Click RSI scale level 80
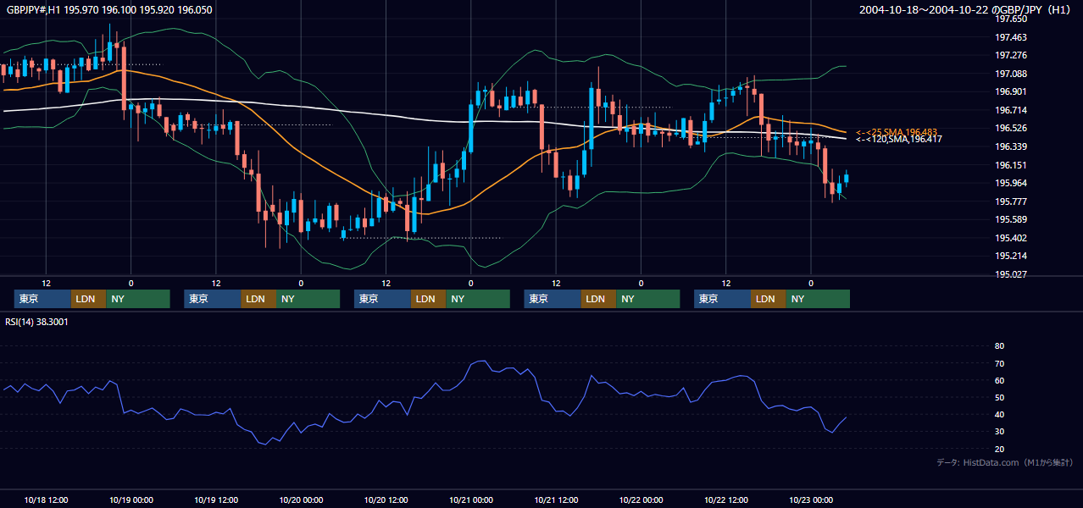The width and height of the screenshot is (1083, 508). click(x=999, y=346)
